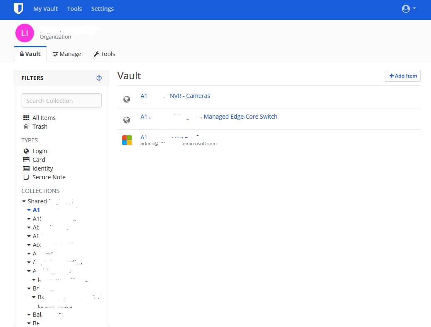Click the Bitwarden shield logo
431x327 pixels.
tap(18, 9)
